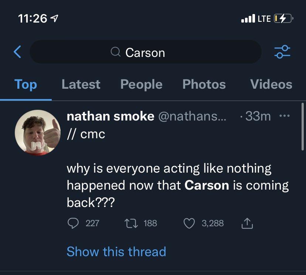Switch to the People tab
This screenshot has height=275, width=306.
tap(141, 85)
